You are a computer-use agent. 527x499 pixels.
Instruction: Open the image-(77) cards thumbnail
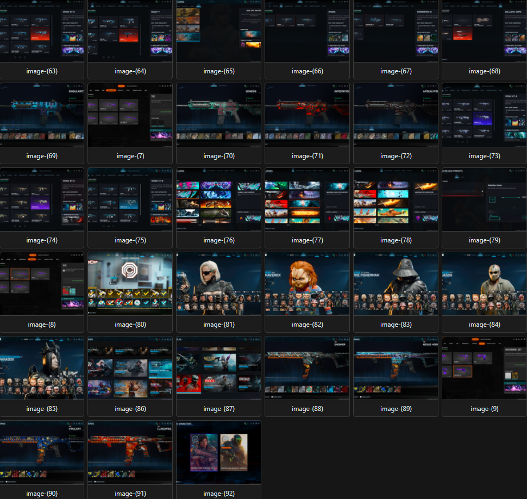(307, 199)
